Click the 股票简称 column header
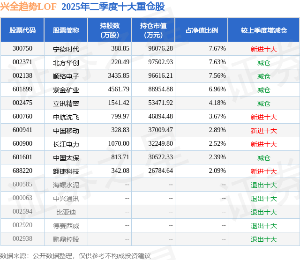 coord(66,30)
